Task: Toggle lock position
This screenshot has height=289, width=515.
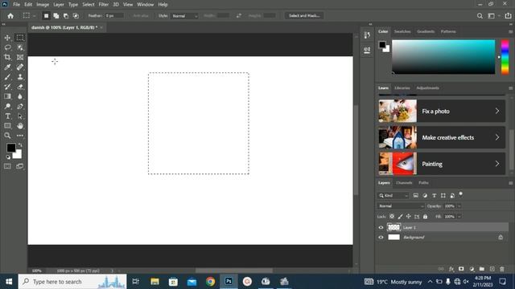Action: click(408, 216)
